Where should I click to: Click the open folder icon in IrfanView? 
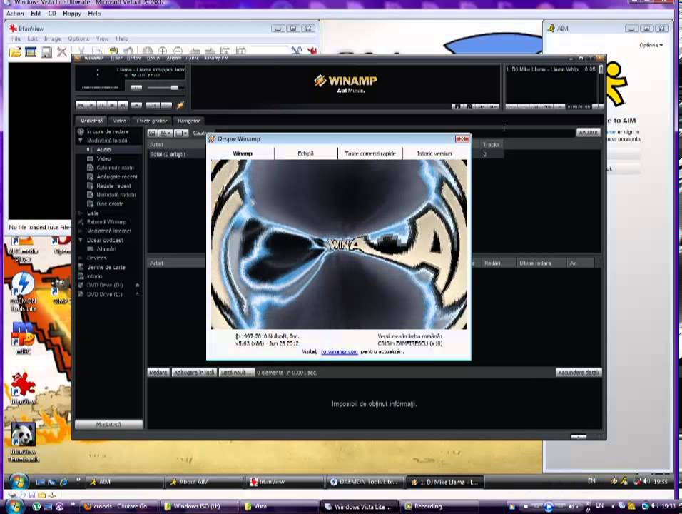(x=15, y=53)
